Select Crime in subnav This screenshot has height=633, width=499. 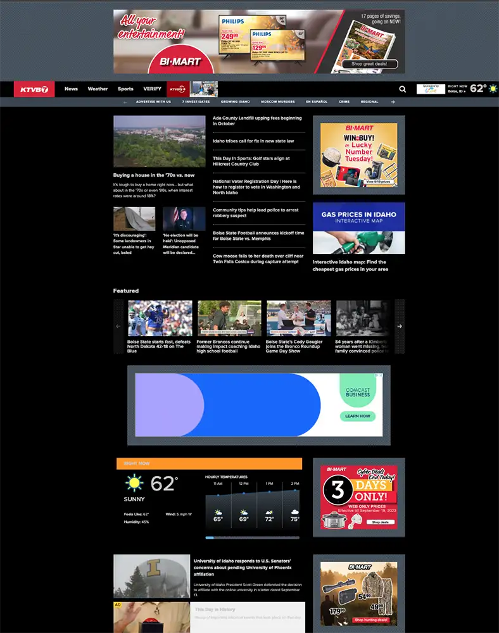point(344,102)
